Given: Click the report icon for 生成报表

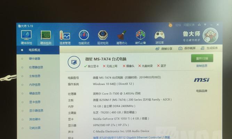Looking at the screenshot, I should tap(202, 48).
